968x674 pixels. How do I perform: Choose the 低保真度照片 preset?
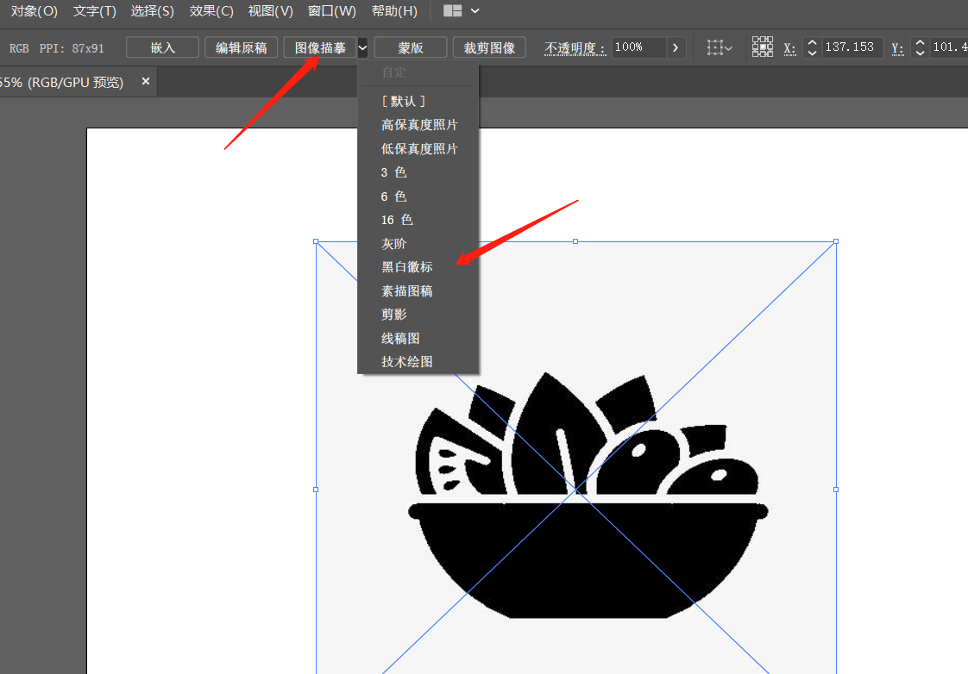[x=418, y=148]
